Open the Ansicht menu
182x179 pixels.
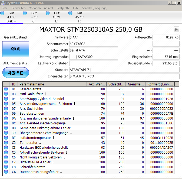48,8
